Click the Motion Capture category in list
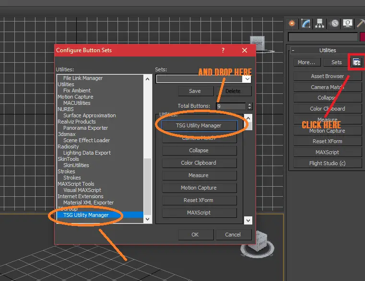This screenshot has height=281, width=365. pyautogui.click(x=75, y=97)
